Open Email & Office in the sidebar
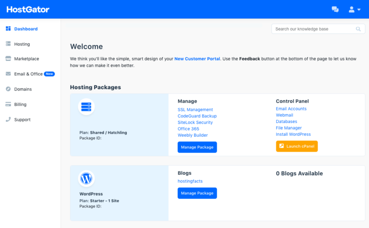The image size is (369, 228). point(28,74)
